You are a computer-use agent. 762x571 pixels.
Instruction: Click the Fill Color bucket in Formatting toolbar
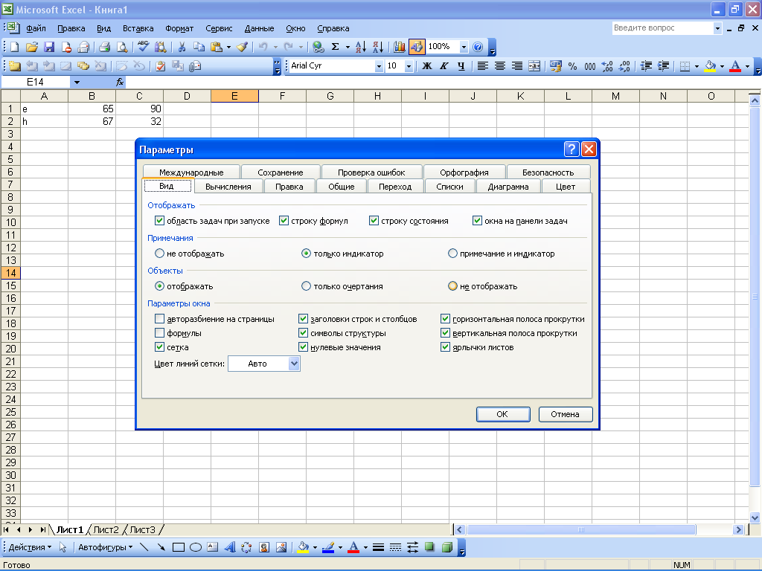[710, 66]
